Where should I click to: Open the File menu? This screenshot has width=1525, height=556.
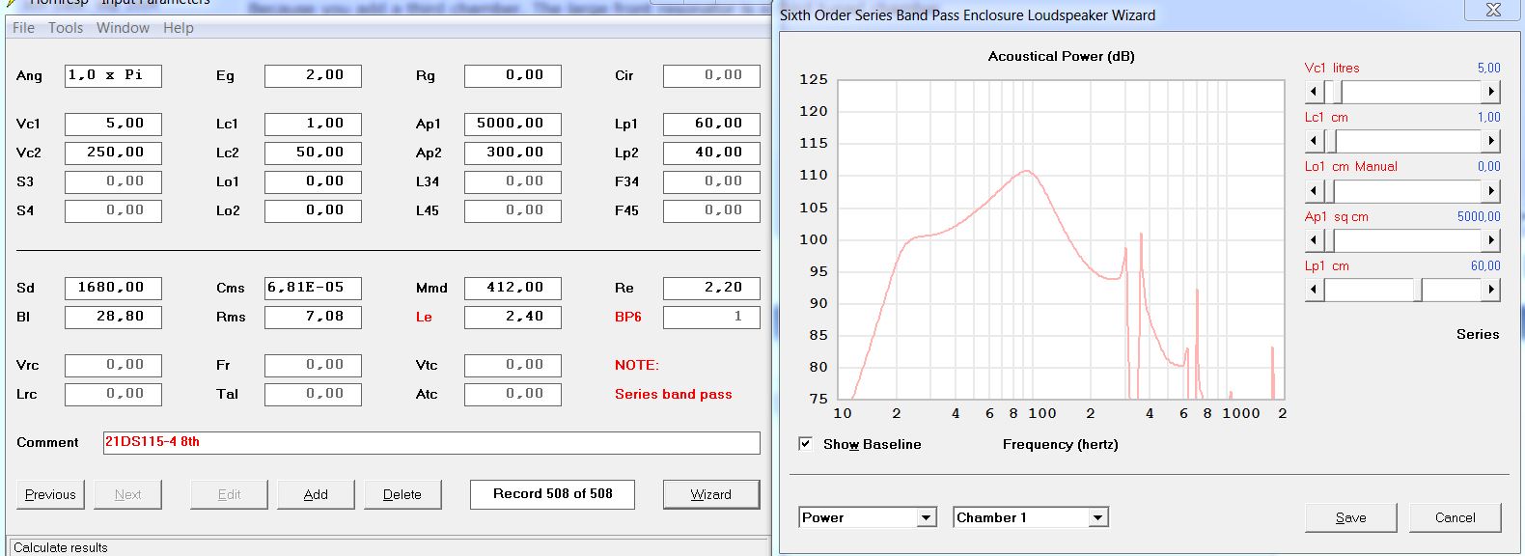click(23, 28)
